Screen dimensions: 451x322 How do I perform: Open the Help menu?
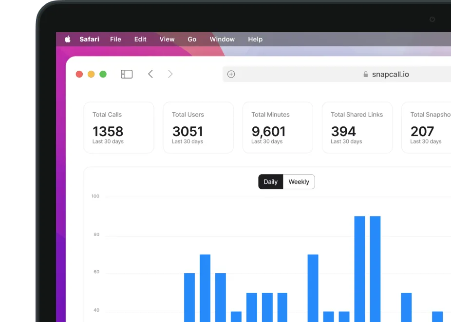[255, 39]
